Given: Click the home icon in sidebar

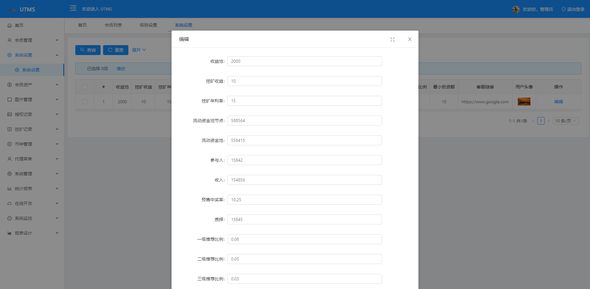Looking at the screenshot, I should coord(10,25).
